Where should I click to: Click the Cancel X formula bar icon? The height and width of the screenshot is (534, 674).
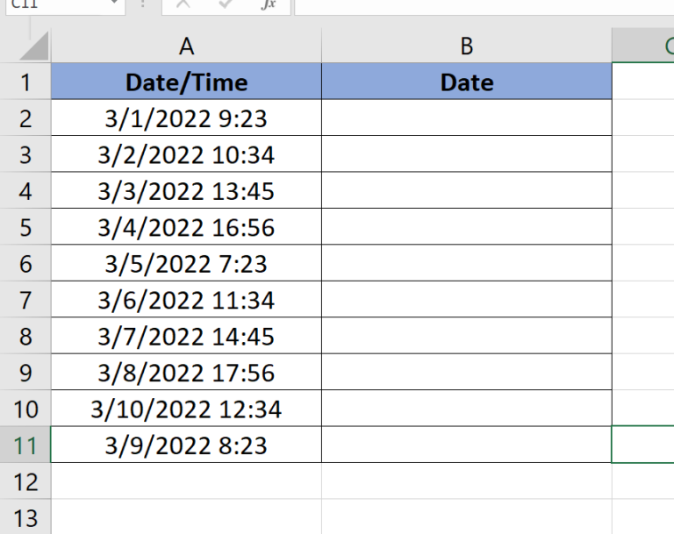(183, 4)
